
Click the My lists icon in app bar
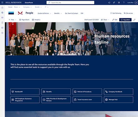pos(2,28)
